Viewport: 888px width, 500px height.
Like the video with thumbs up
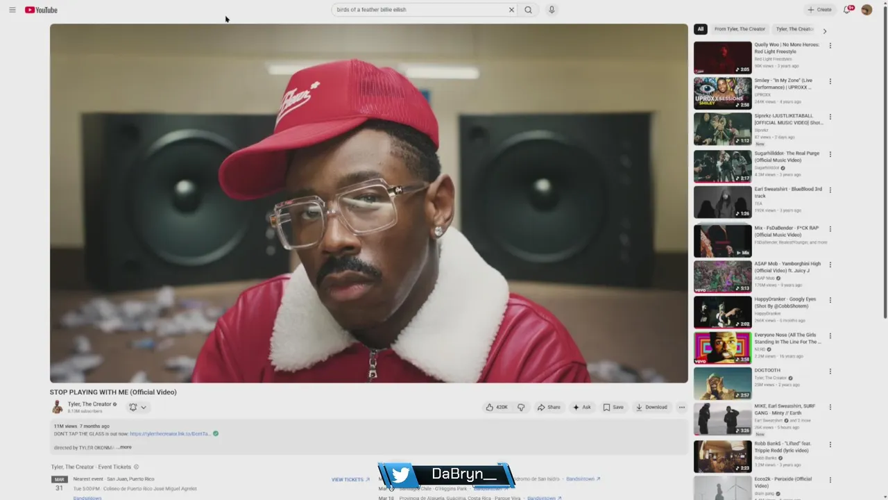click(x=497, y=408)
